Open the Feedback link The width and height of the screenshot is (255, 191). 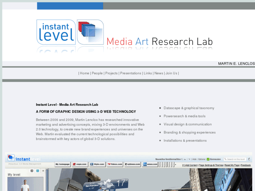[x=246, y=165]
